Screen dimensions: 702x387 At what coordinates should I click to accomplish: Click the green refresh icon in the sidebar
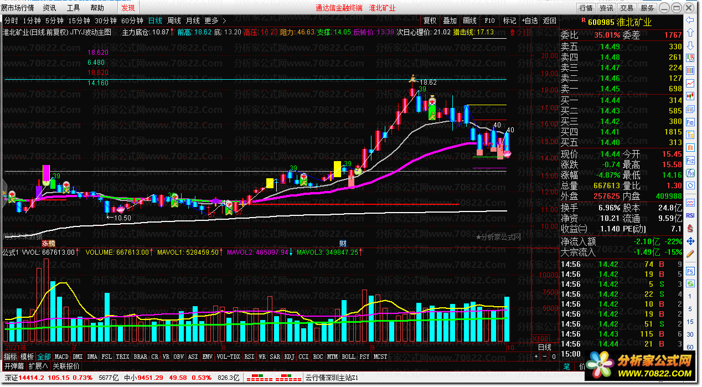click(690, 284)
